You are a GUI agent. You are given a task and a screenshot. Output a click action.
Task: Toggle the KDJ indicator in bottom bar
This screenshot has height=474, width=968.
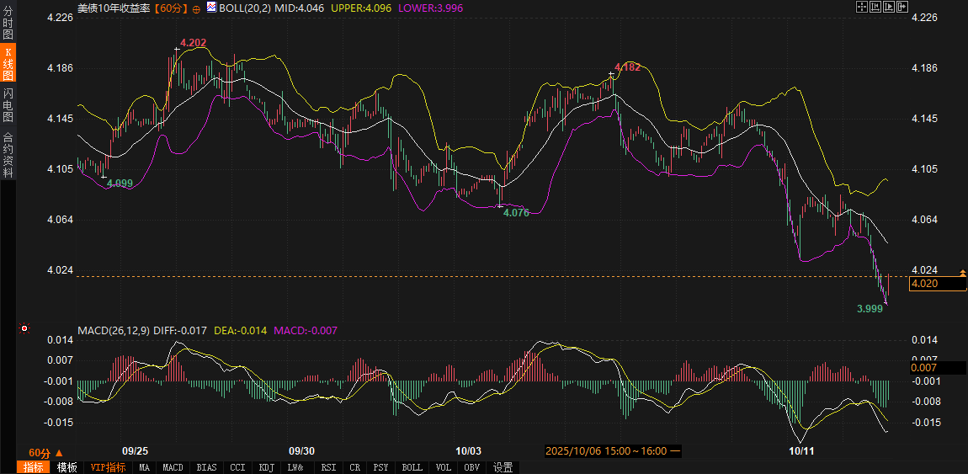pyautogui.click(x=266, y=467)
